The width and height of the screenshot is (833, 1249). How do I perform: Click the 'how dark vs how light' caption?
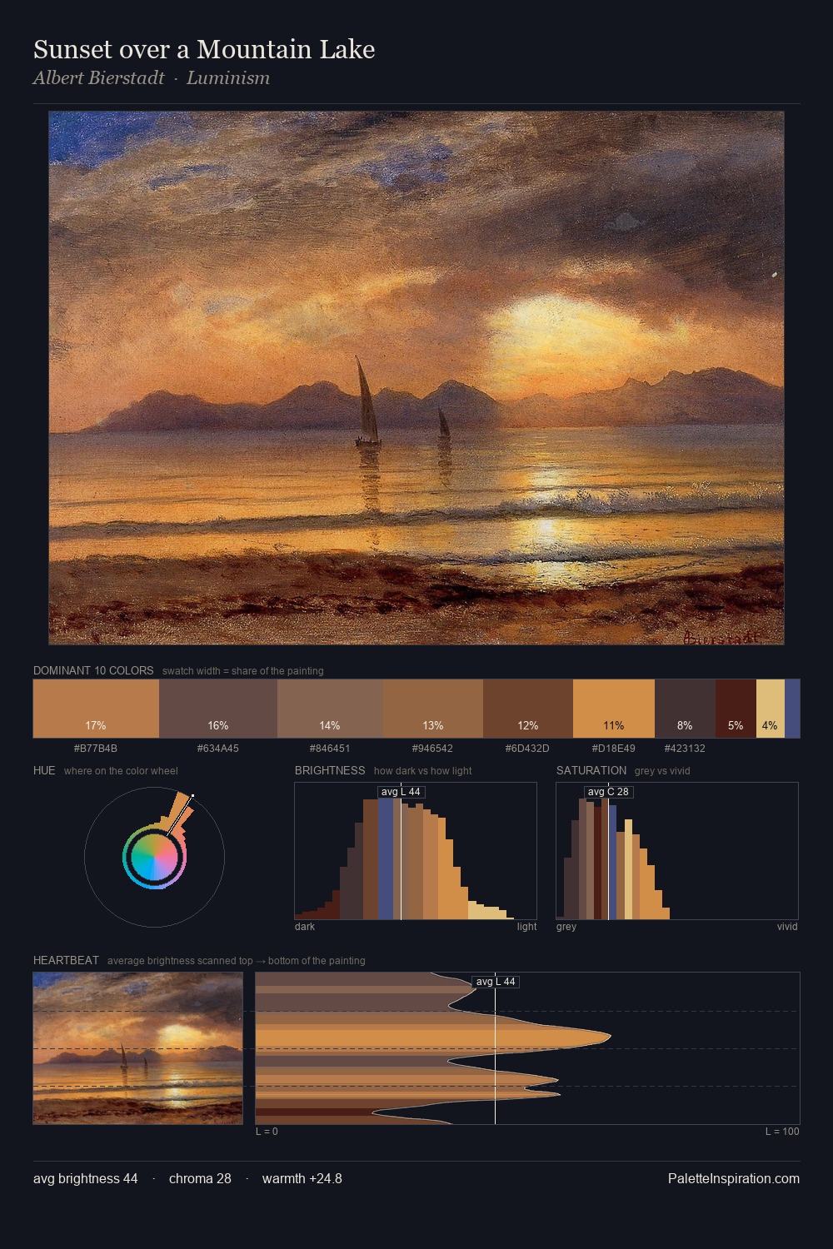coord(422,771)
